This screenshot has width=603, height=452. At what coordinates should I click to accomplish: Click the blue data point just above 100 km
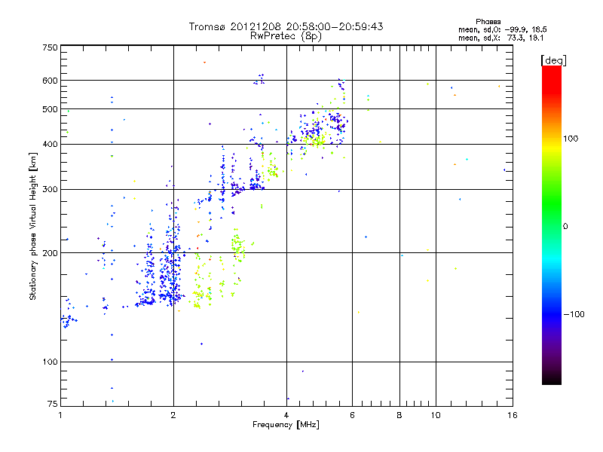point(112,360)
